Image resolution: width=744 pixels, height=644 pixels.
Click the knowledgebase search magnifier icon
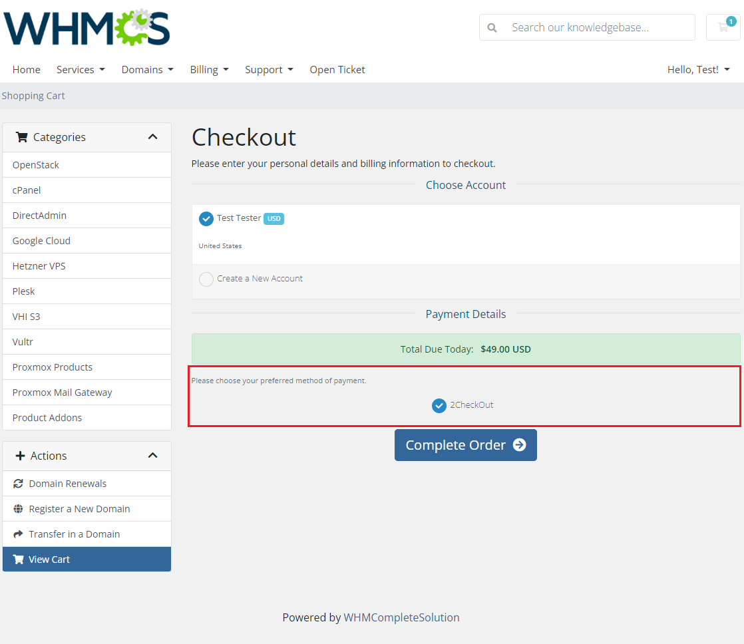coord(492,27)
